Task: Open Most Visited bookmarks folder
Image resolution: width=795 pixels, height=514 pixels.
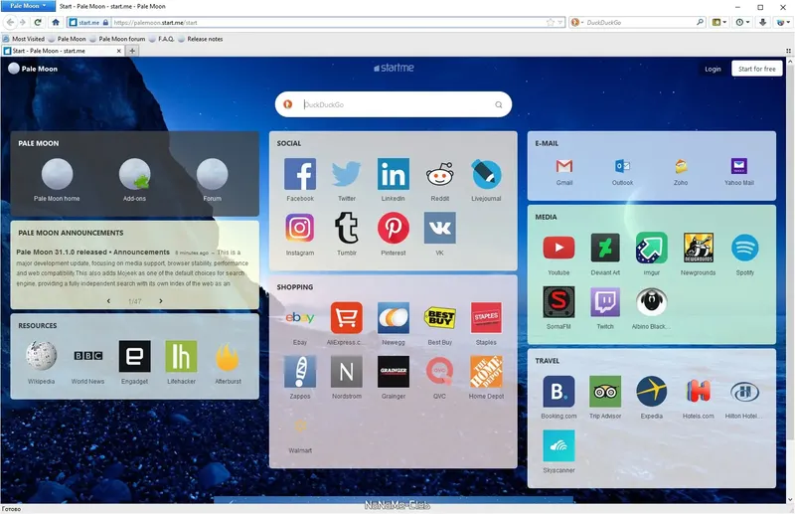Action: 24,39
